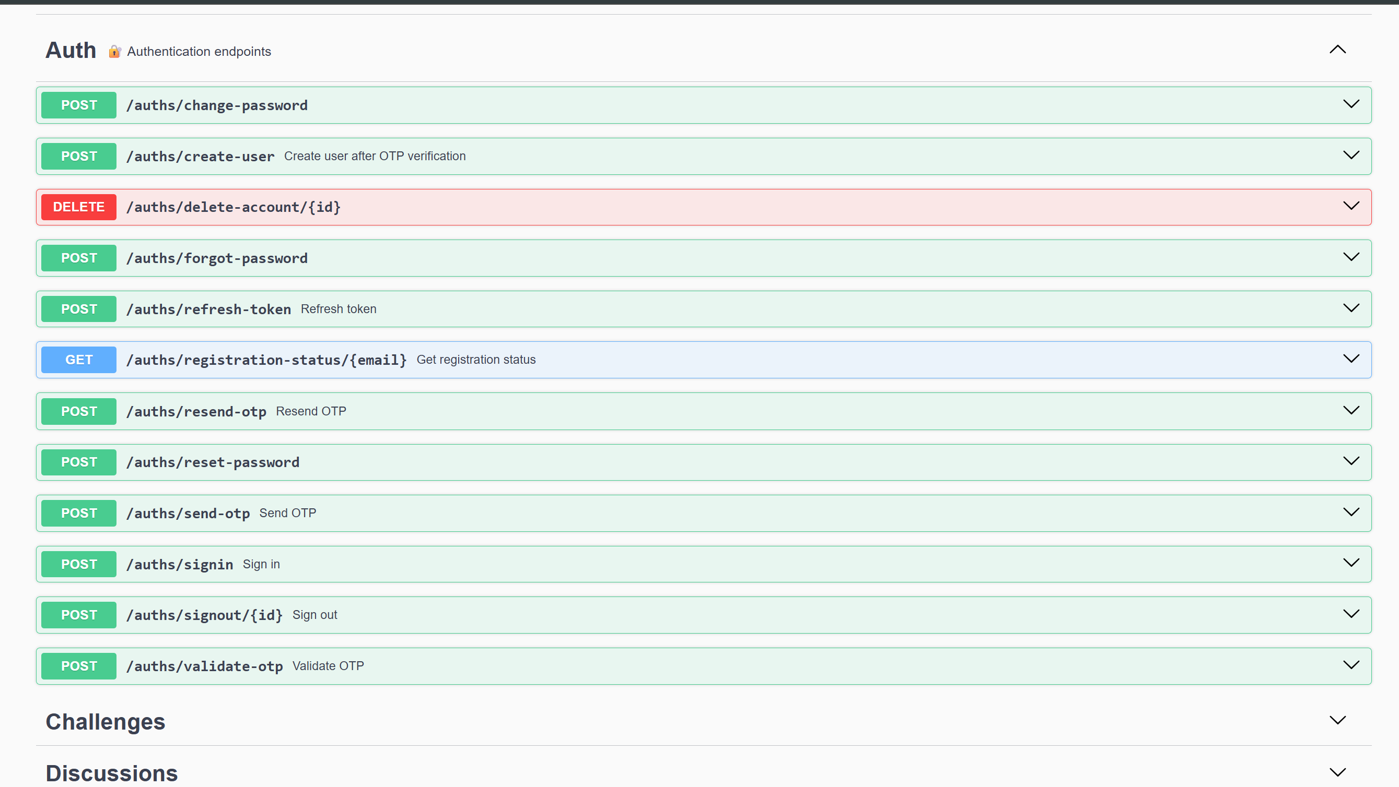Expand the Discussions section
This screenshot has height=787, width=1399.
point(1337,772)
